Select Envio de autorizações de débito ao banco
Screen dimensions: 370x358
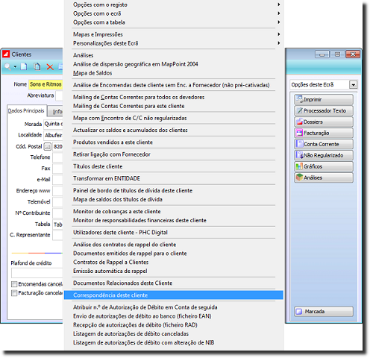tap(174, 316)
